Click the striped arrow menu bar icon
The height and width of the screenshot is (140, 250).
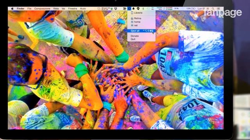(125, 9)
